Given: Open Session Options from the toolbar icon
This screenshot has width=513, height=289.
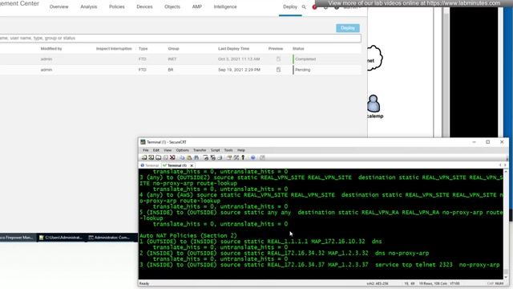Looking at the screenshot, I should (x=229, y=157).
